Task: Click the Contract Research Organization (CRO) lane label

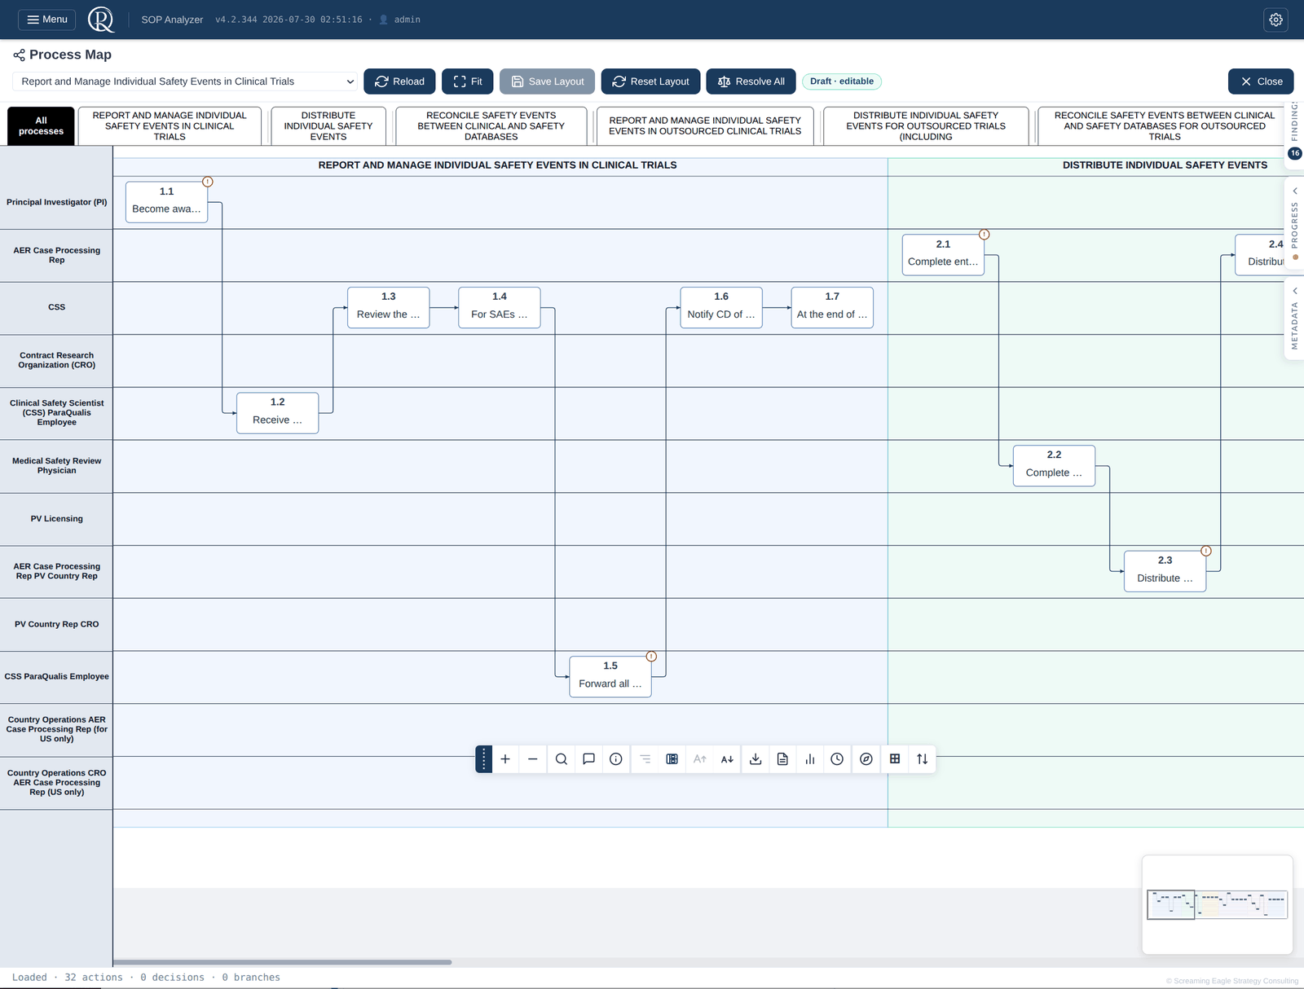Action: 56,360
